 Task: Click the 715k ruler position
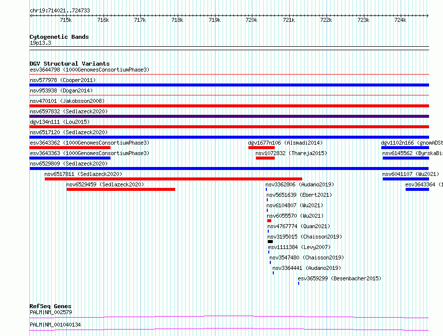(x=66, y=20)
